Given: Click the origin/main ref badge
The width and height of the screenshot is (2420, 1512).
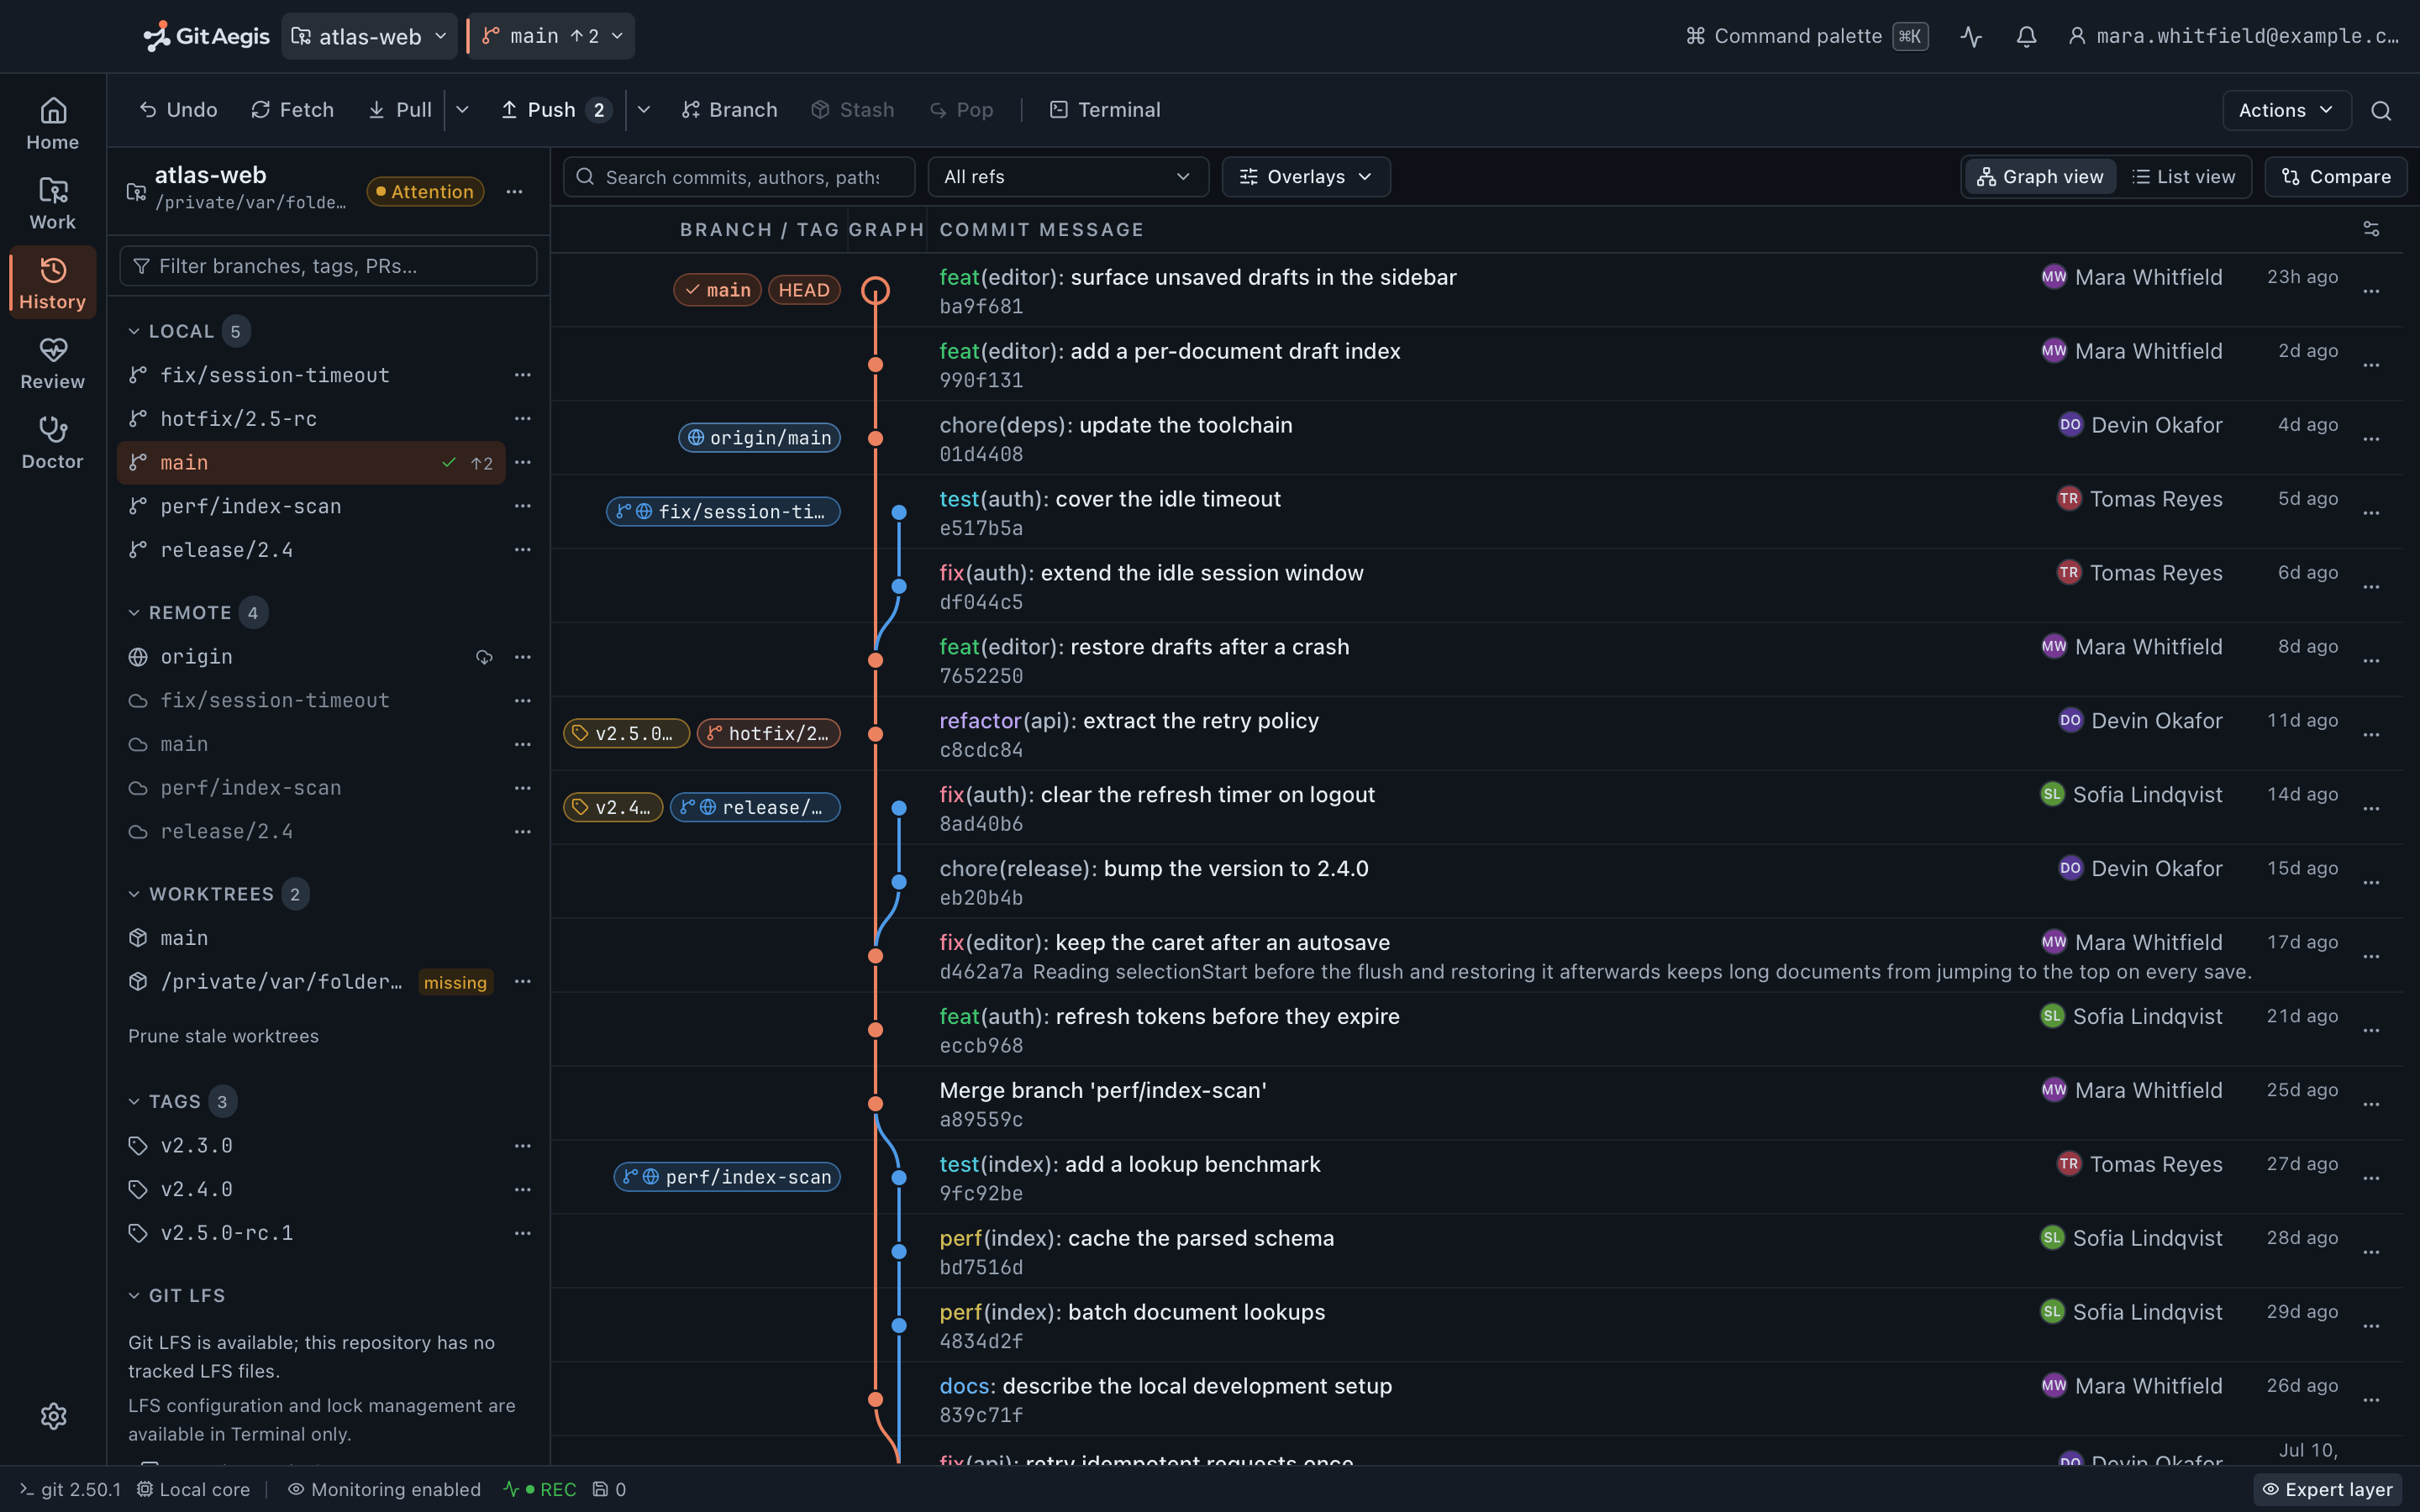Looking at the screenshot, I should 759,438.
